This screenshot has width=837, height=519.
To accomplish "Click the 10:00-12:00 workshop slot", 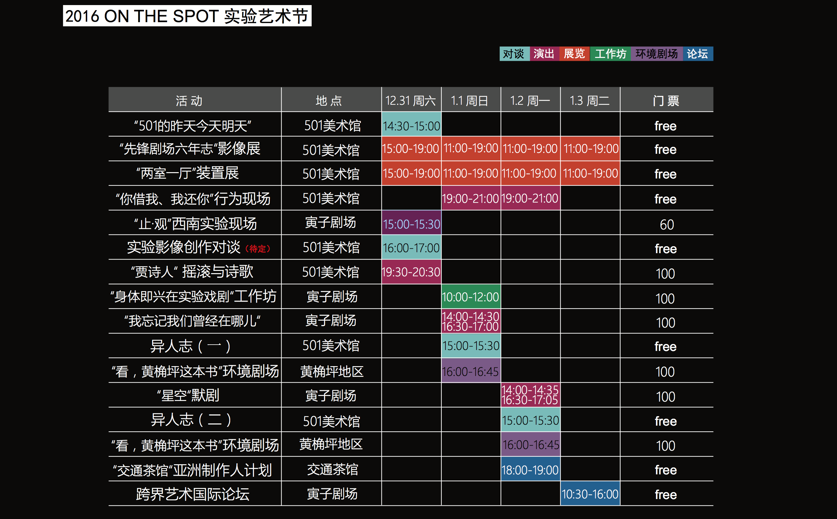I will (x=471, y=297).
